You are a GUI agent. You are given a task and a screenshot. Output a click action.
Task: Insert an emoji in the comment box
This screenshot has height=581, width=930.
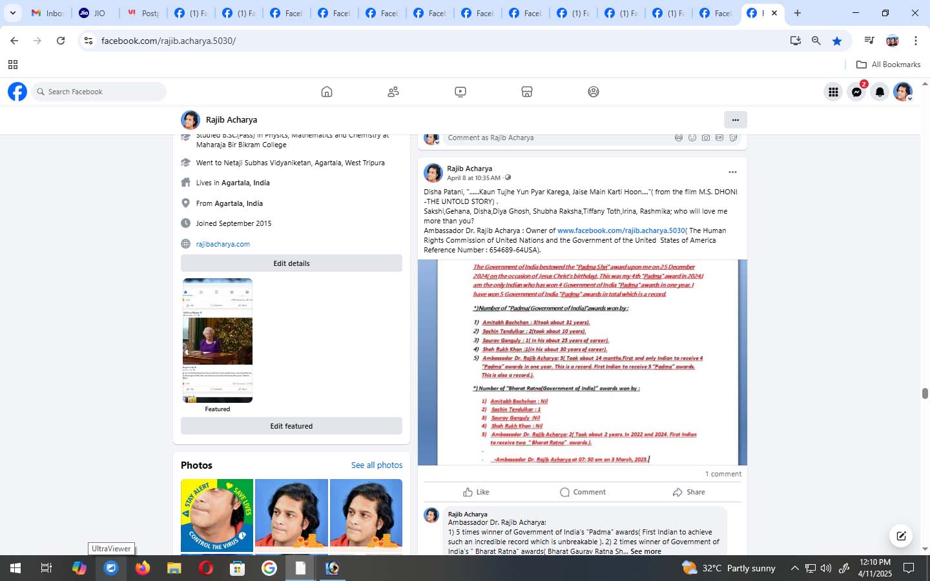point(692,138)
